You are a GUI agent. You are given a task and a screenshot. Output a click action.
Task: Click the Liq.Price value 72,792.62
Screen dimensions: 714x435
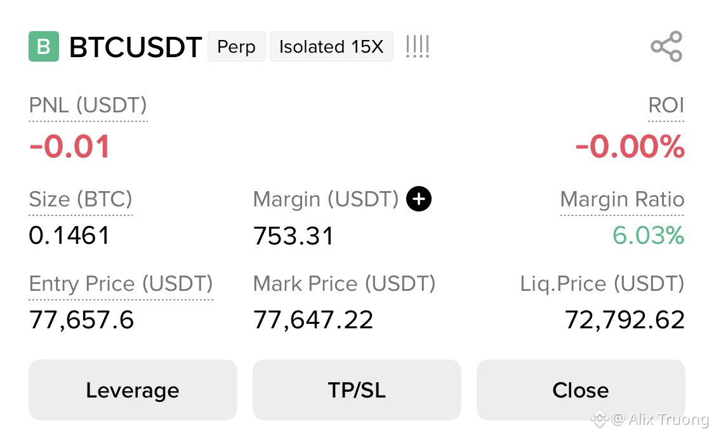625,320
